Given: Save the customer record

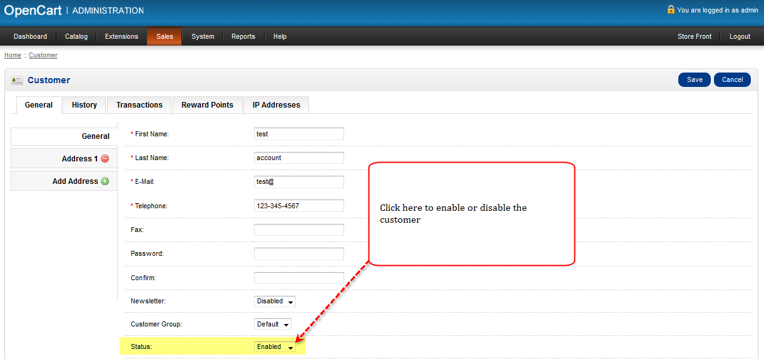Looking at the screenshot, I should [695, 79].
